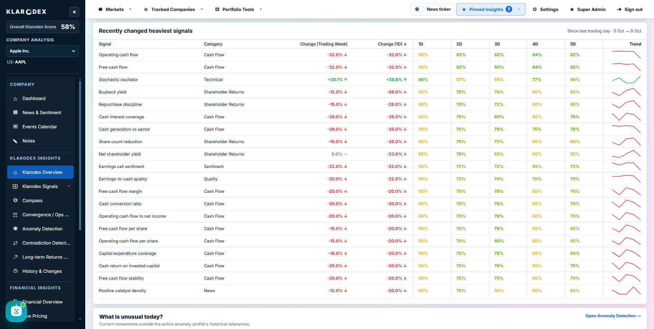Collapse the sidebar with double-chevron button
Image resolution: width=654 pixels, height=329 pixels.
pyautogui.click(x=74, y=12)
